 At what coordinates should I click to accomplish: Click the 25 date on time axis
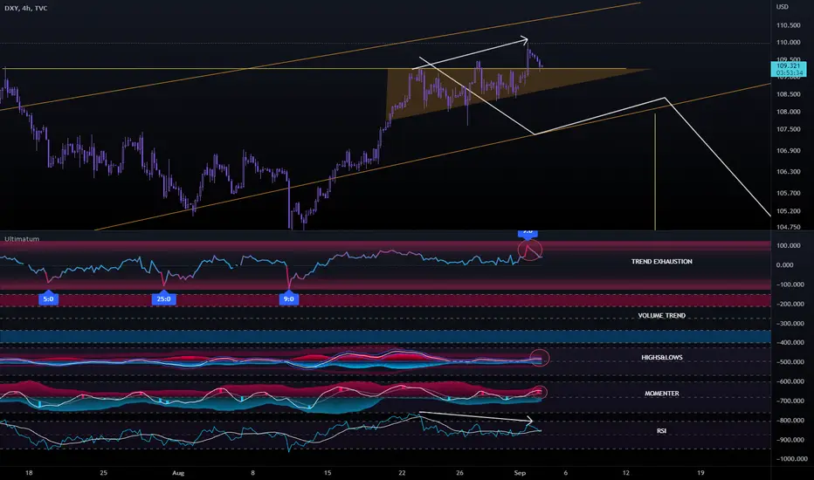103,473
